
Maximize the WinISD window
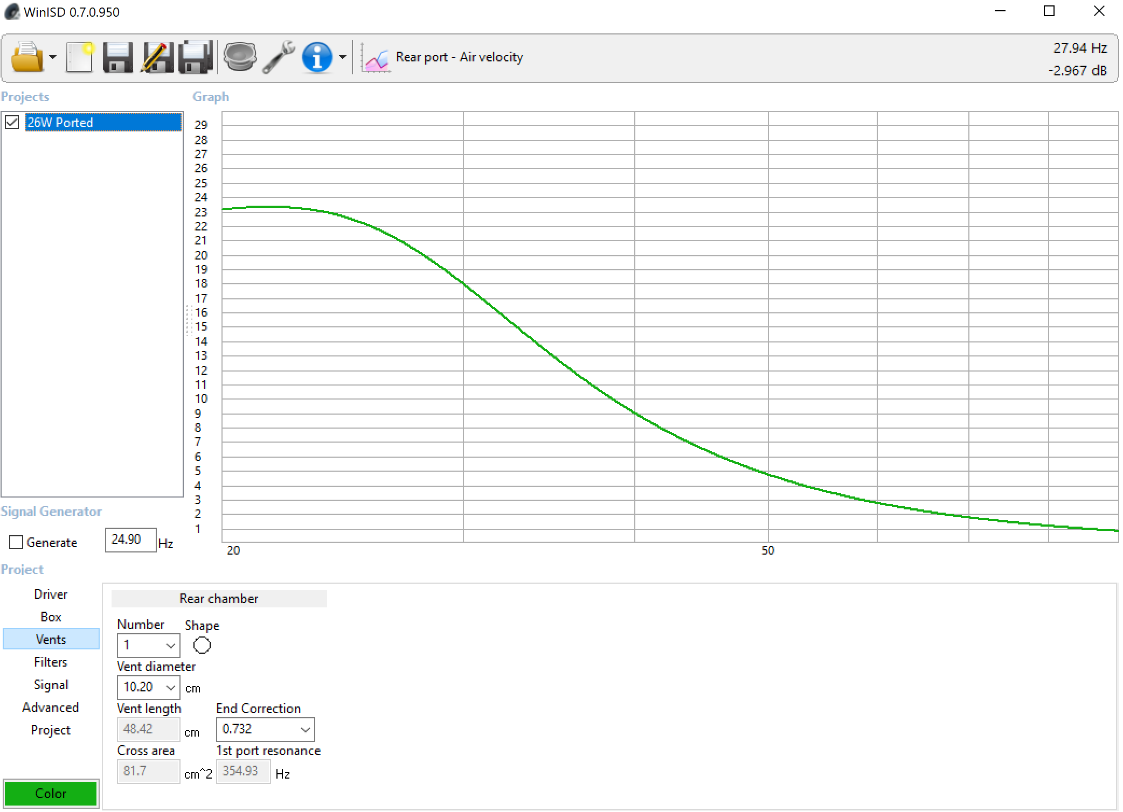(x=1049, y=11)
